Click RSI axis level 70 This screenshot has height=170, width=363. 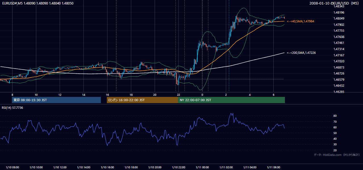pyautogui.click(x=335, y=122)
